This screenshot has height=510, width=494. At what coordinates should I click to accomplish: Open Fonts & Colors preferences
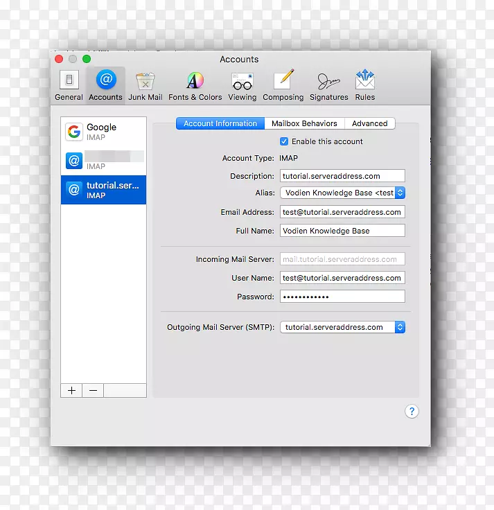point(195,85)
